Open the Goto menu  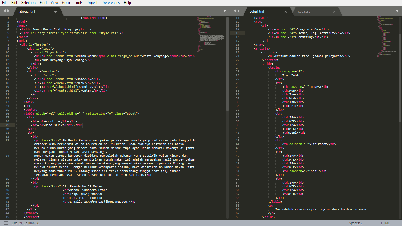[x=66, y=3]
